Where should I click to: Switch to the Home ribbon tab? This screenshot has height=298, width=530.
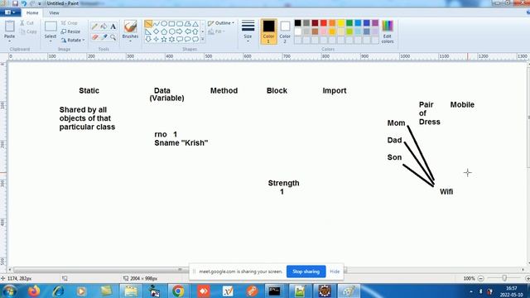click(x=32, y=13)
